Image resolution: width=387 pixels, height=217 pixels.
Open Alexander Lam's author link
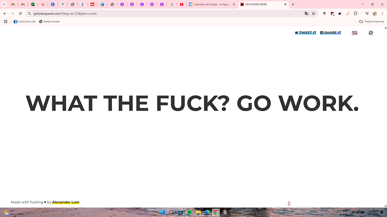pyautogui.click(x=66, y=202)
